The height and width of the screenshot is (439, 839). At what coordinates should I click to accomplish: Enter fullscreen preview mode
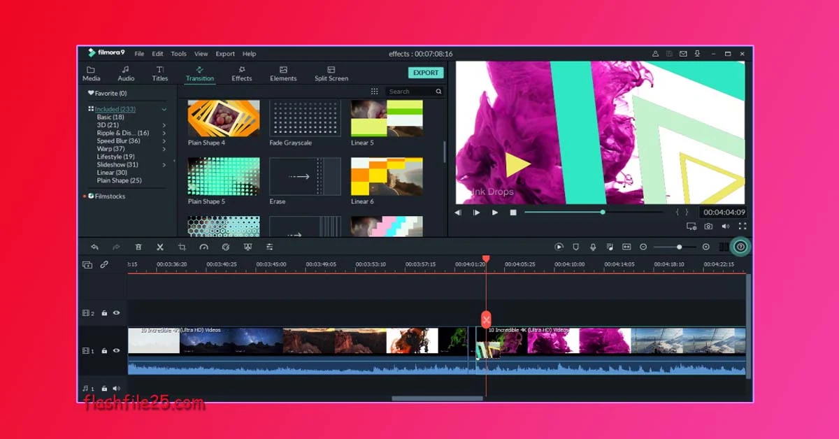(x=743, y=226)
